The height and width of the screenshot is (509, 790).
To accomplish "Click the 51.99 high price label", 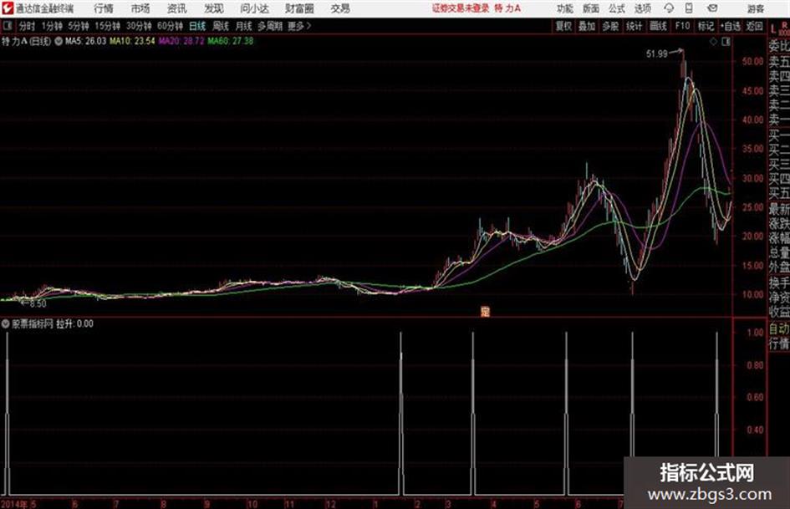I will [656, 54].
